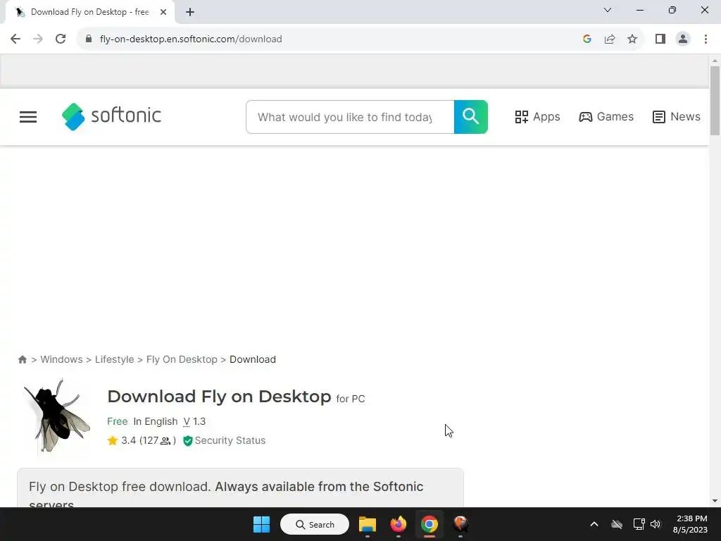Image resolution: width=721 pixels, height=541 pixels.
Task: Reload the current page
Action: [x=61, y=39]
